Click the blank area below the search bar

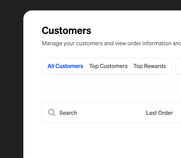(x=102, y=140)
